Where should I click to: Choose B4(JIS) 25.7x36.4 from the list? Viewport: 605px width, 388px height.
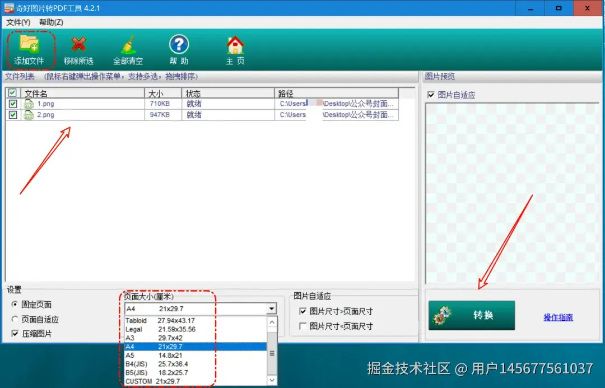[196, 364]
